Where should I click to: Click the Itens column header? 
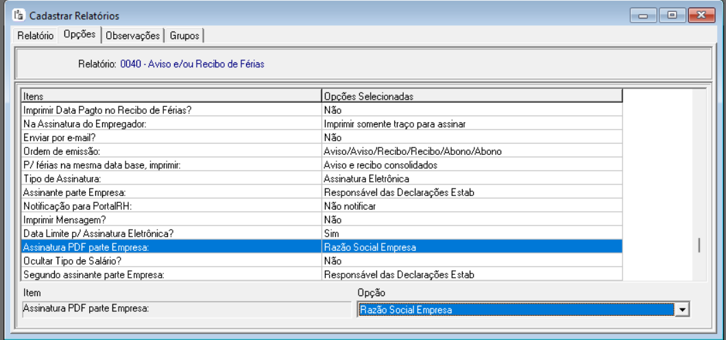point(171,96)
